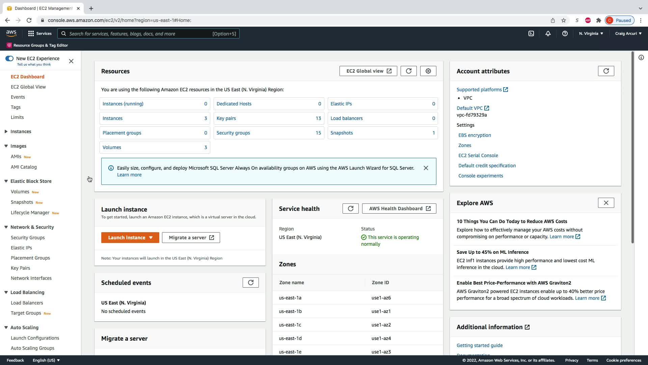
Task: Open Resources settings gear
Action: point(428,71)
